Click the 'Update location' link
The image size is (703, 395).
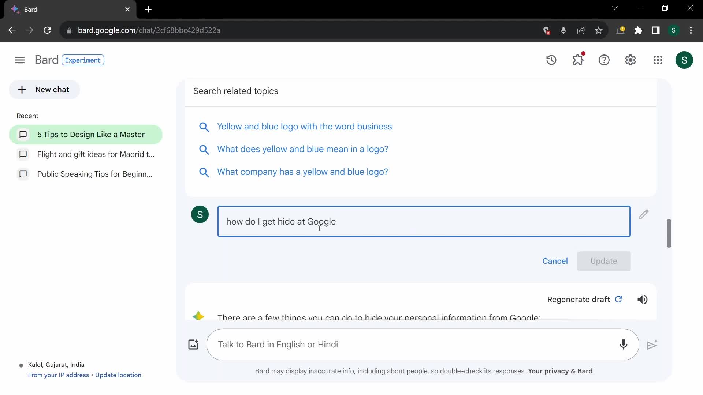(118, 375)
